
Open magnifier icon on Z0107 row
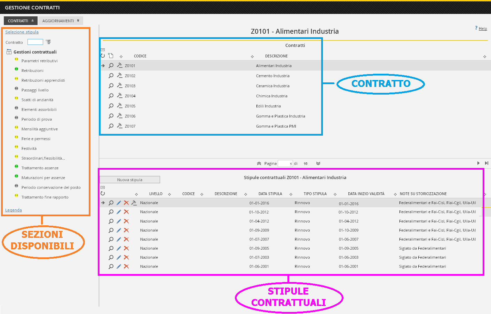111,126
